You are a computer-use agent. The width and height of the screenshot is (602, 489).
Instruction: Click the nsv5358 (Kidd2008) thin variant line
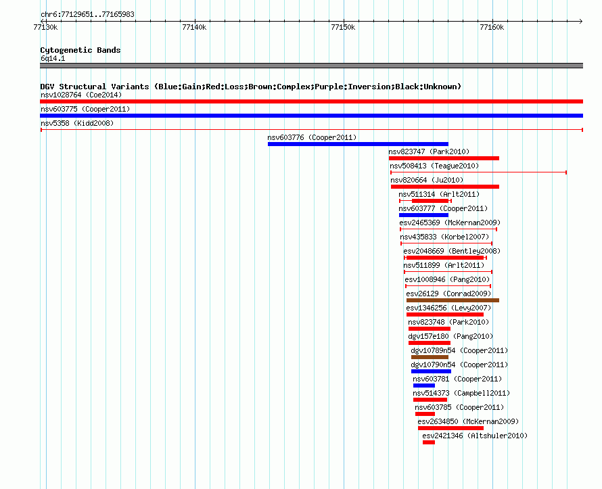(312, 130)
